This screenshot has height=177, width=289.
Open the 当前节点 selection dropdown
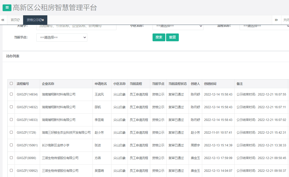[62, 37]
